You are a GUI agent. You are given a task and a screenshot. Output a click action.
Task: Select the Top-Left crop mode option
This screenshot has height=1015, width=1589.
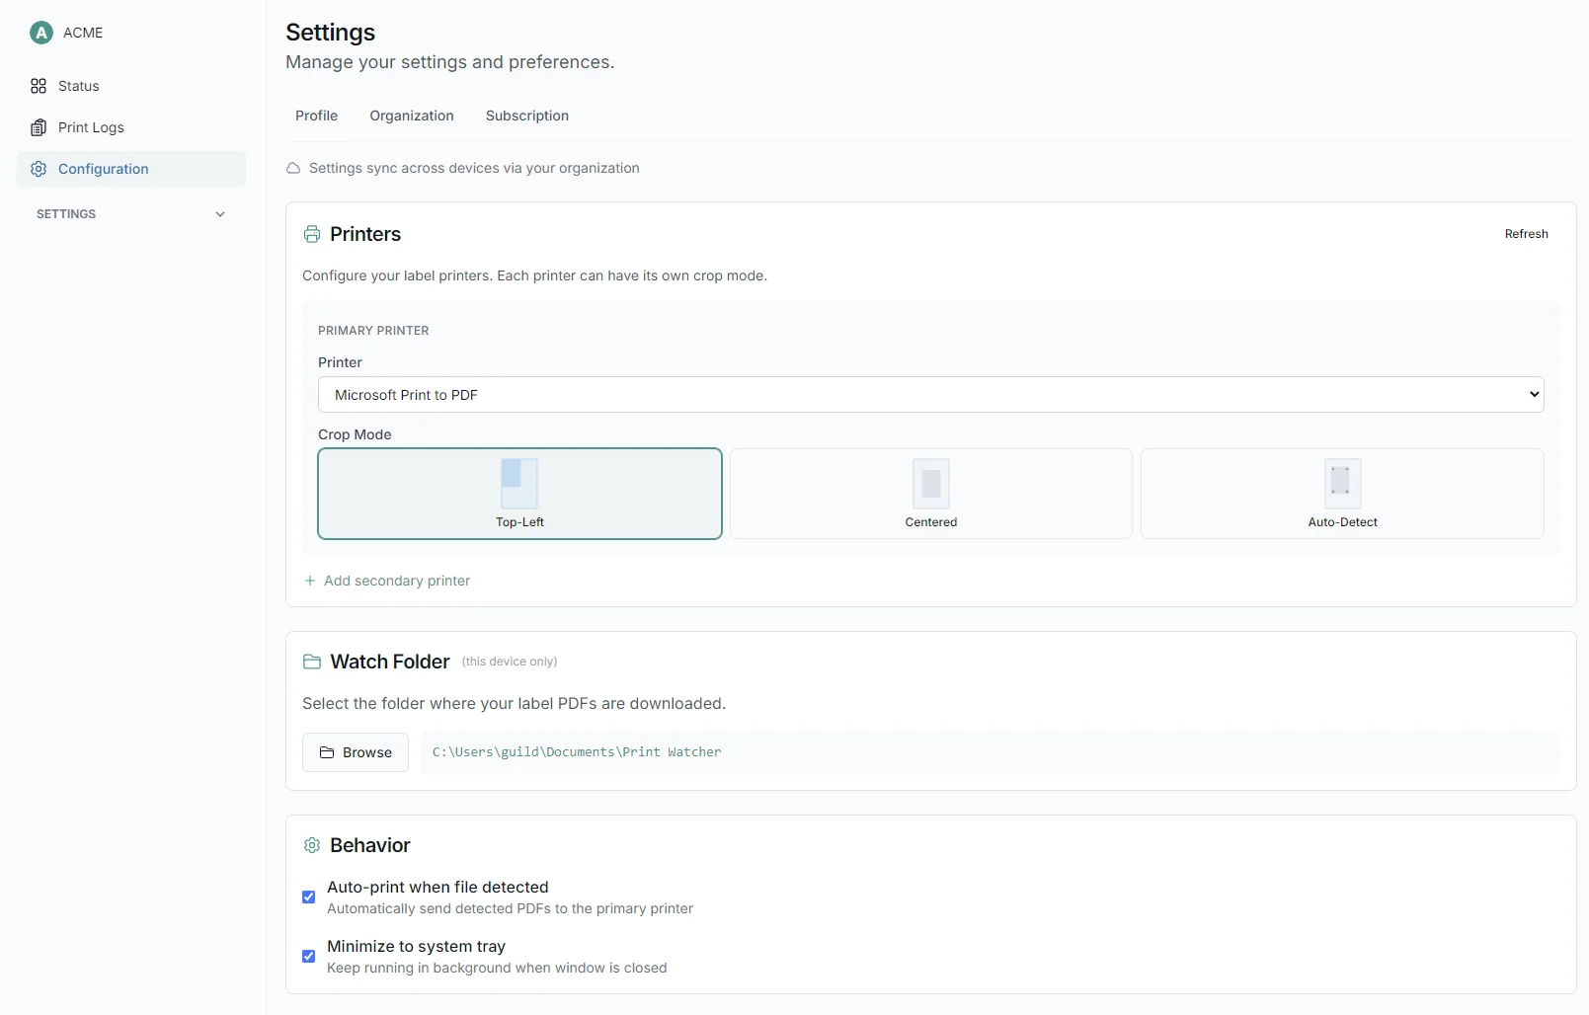pyautogui.click(x=519, y=494)
